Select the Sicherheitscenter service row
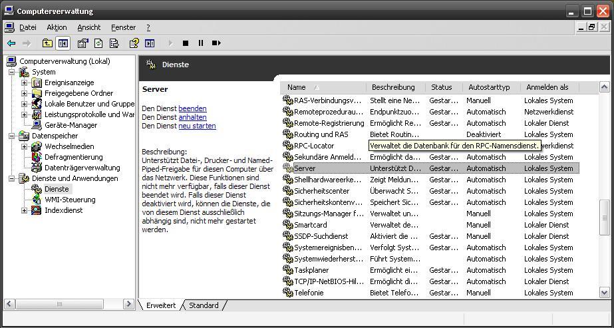This screenshot has width=614, height=328. 430,191
